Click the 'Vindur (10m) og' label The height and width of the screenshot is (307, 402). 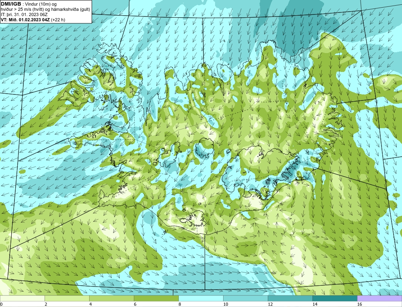[41, 4]
